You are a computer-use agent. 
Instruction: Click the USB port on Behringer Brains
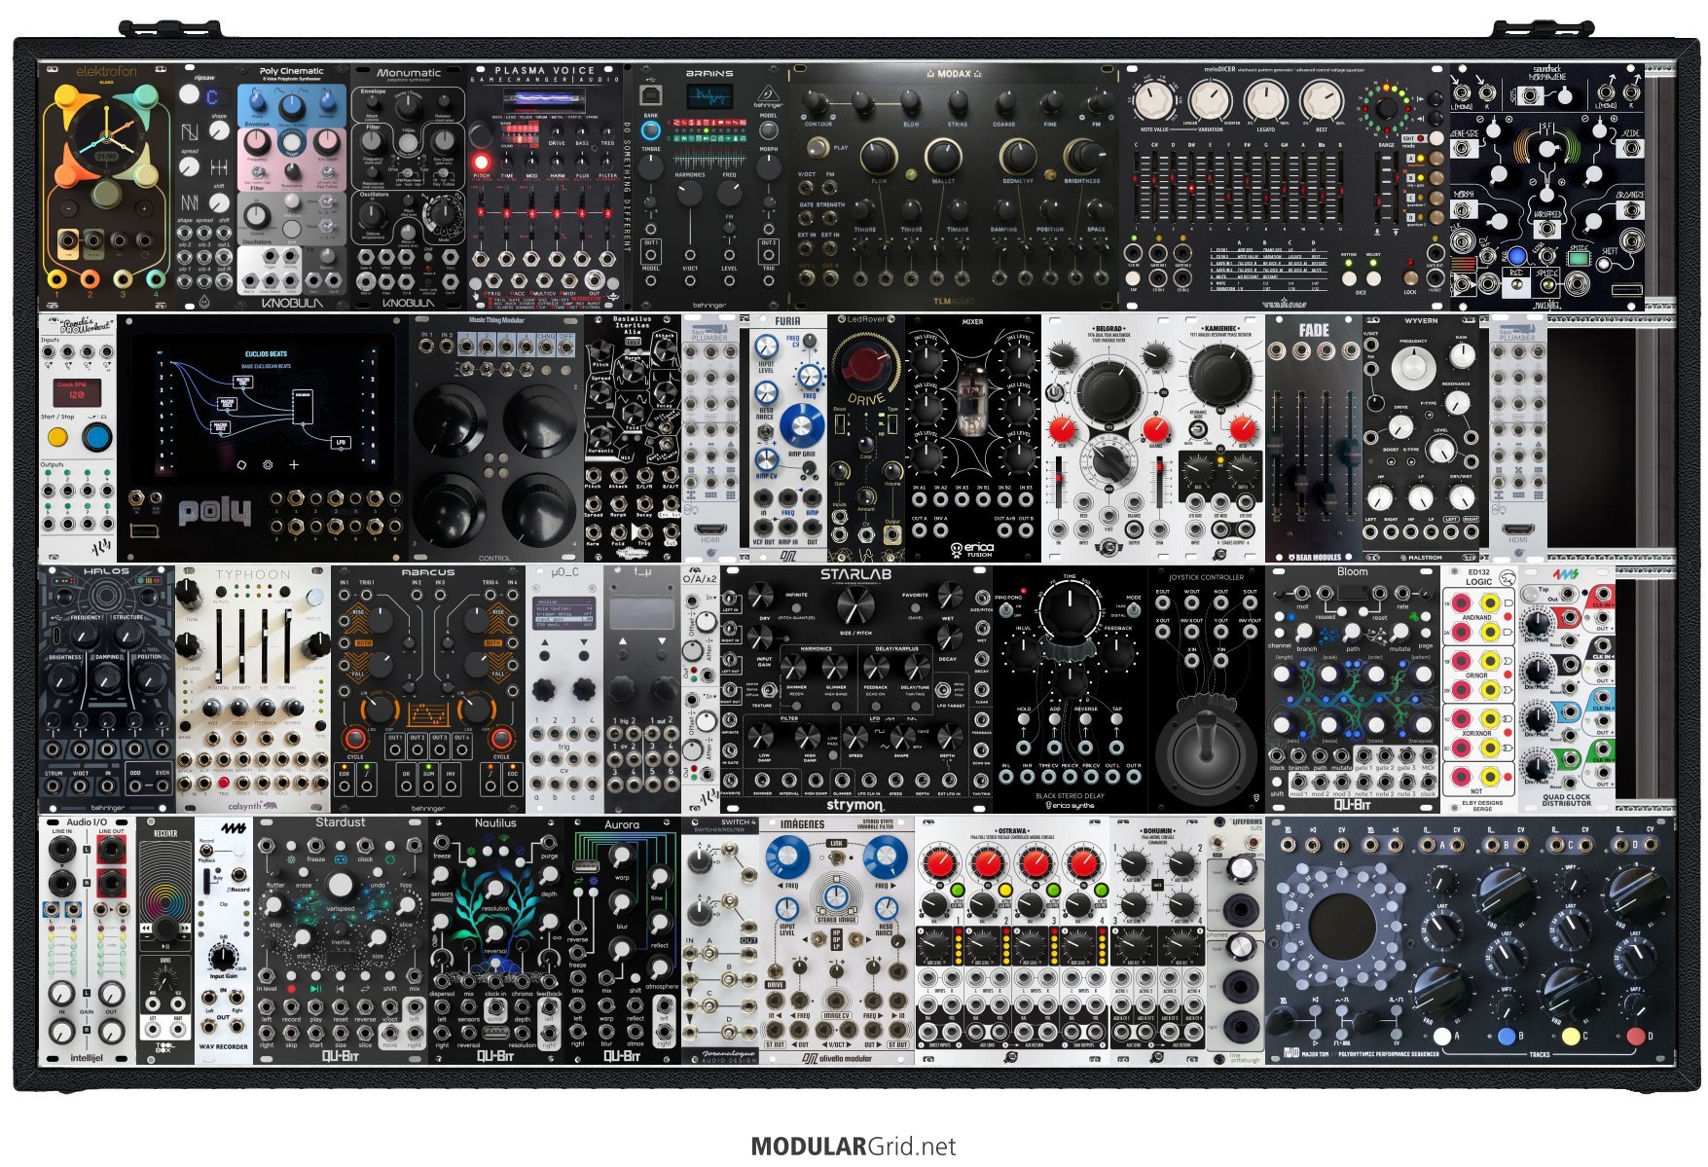650,93
